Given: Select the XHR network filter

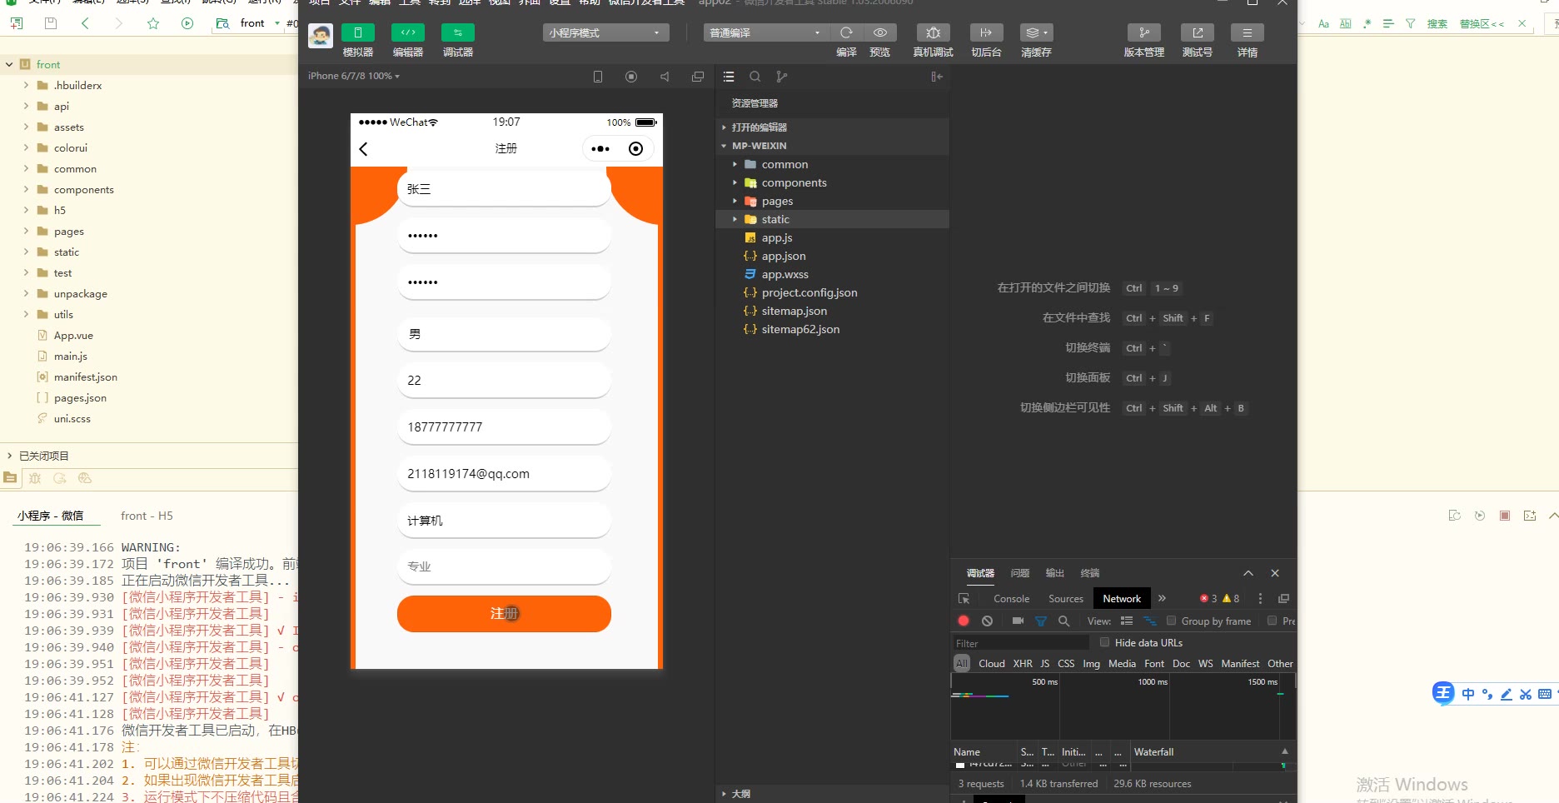Looking at the screenshot, I should pyautogui.click(x=1023, y=664).
